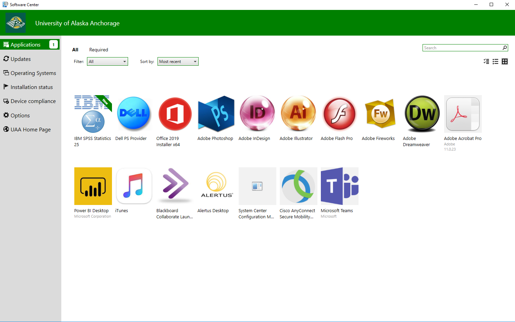Switch to multi-select list view
515x322 pixels.
(x=486, y=62)
